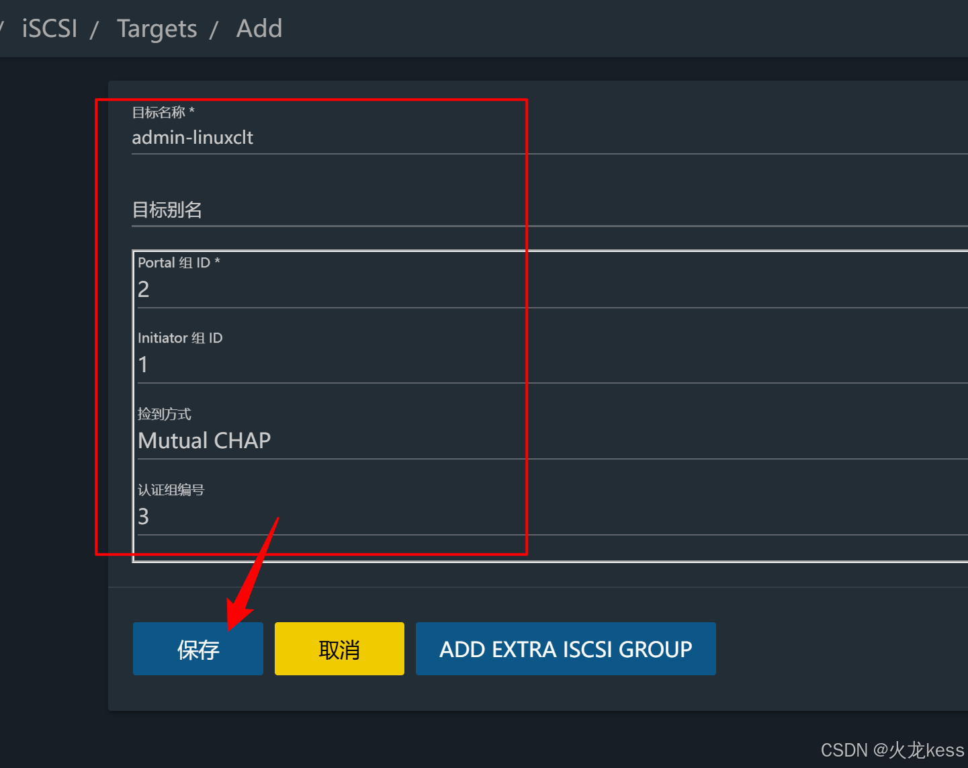968x768 pixels.
Task: Open the iSCSI breadcrumb link
Action: coord(50,29)
